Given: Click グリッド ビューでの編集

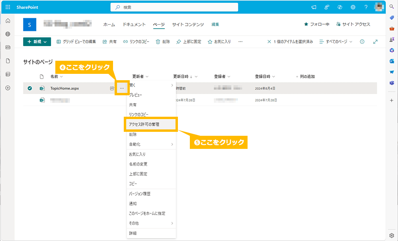Looking at the screenshot, I should pos(76,42).
